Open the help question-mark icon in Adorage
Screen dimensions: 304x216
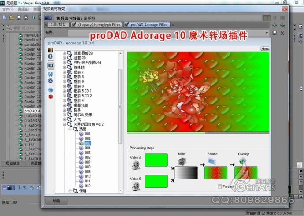[50, 56]
